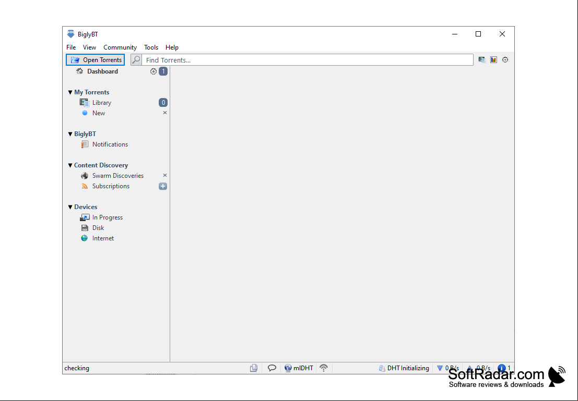Viewport: 578px width, 401px height.
Task: Close the New sidebar entry
Action: (x=165, y=113)
